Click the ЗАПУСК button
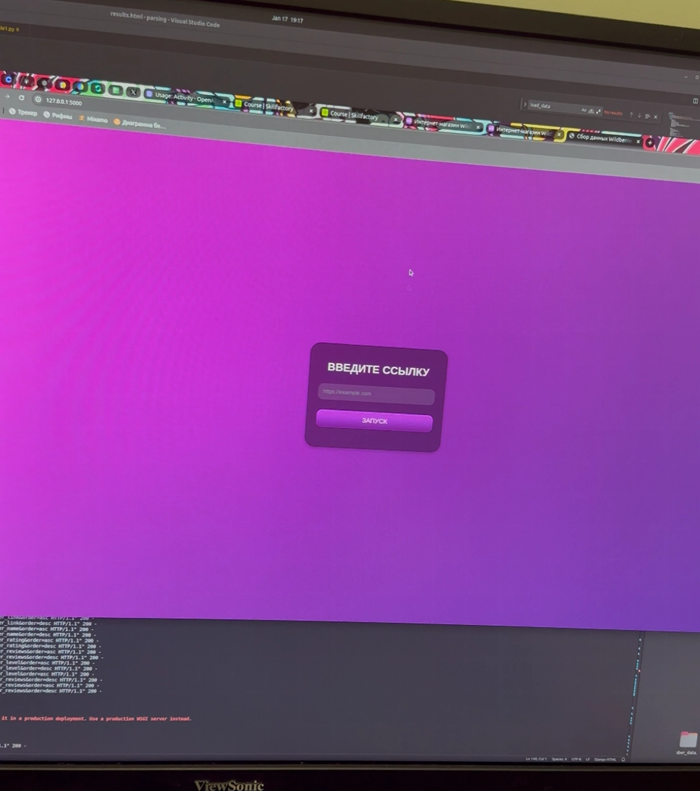The image size is (700, 791). click(x=374, y=421)
